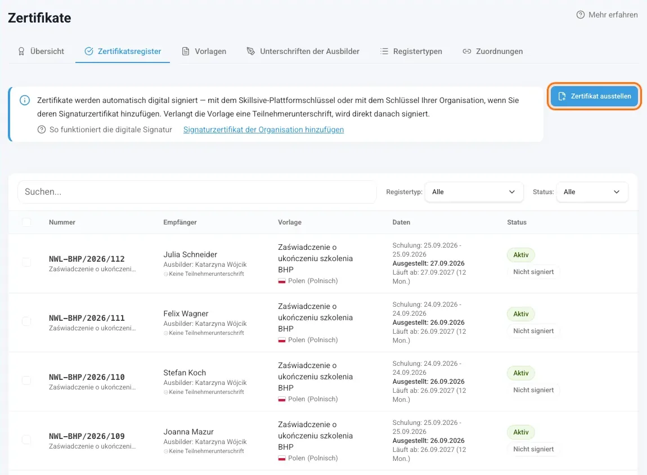Click the no-signature icon under Joanna Mazur
This screenshot has height=475, width=647.
[166, 451]
